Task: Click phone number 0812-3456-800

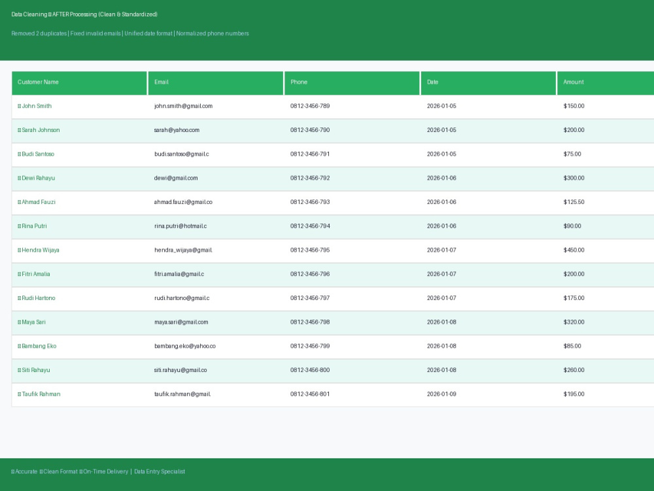Action: tap(310, 370)
